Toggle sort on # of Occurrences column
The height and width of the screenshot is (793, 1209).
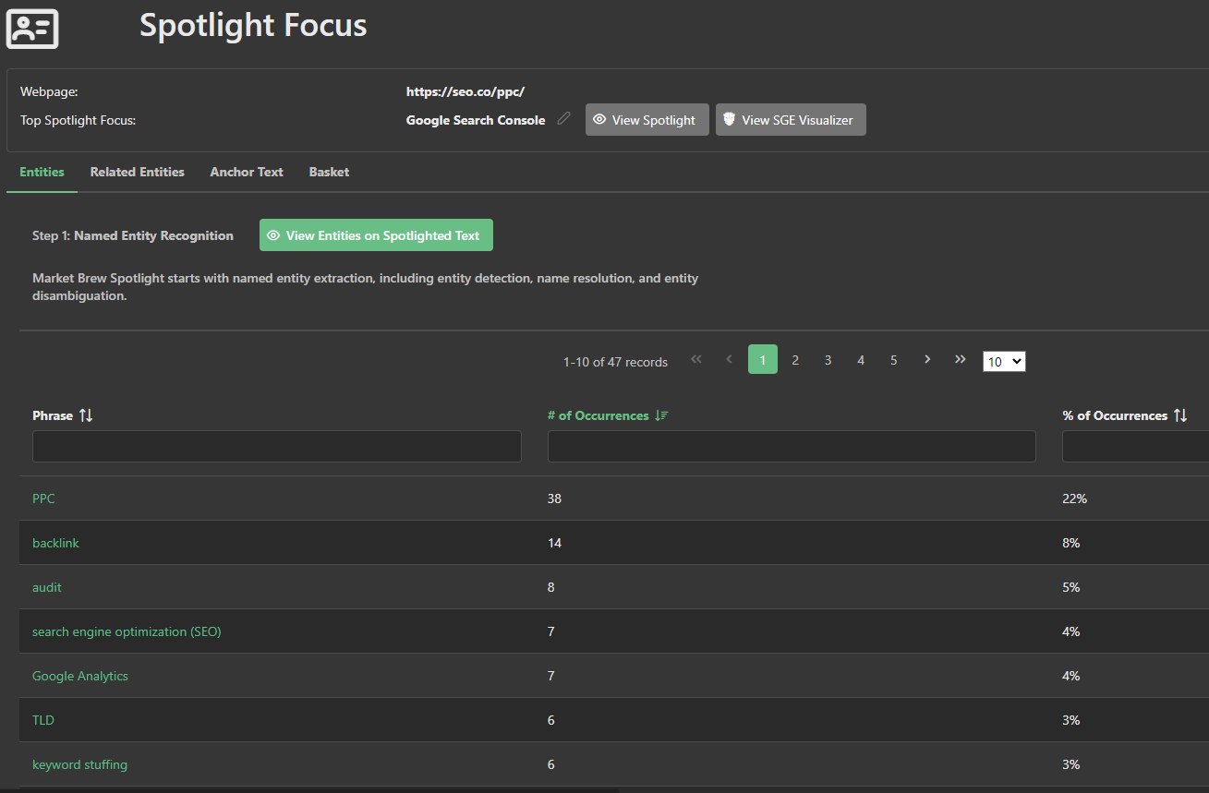tap(660, 415)
